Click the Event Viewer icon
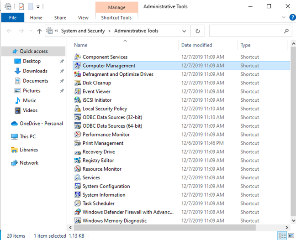296x240 pixels. click(77, 91)
